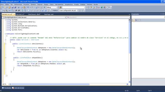The image size is (165, 92).
Task: Click the toggle bookmark icon
Action: pos(29,10)
